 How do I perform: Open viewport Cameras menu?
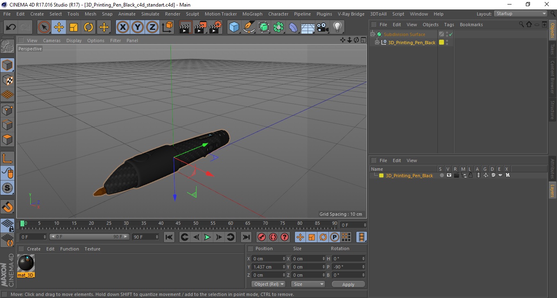[x=52, y=41]
